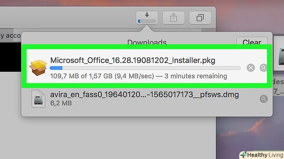Click the Microsoft Office download progress bar
Screen dimensions: 284x159
coord(145,68)
